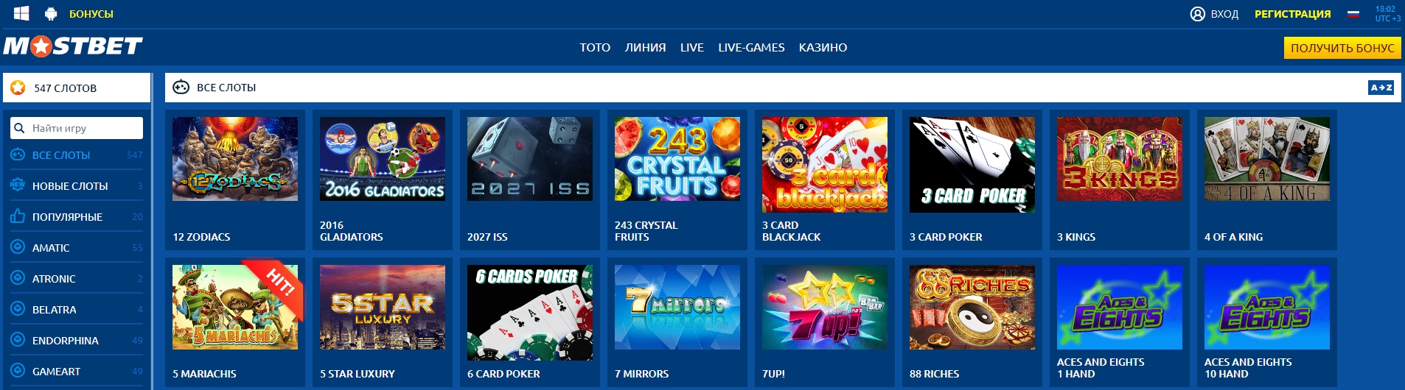This screenshot has height=390, width=1405.
Task: Click the gamepad icon beside ВСЕ СЛОТЫ header
Action: tap(181, 87)
